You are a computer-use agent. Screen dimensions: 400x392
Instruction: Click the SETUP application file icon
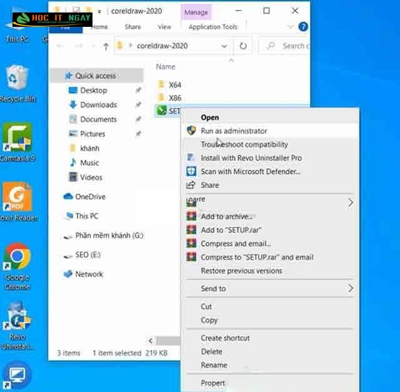coord(161,110)
